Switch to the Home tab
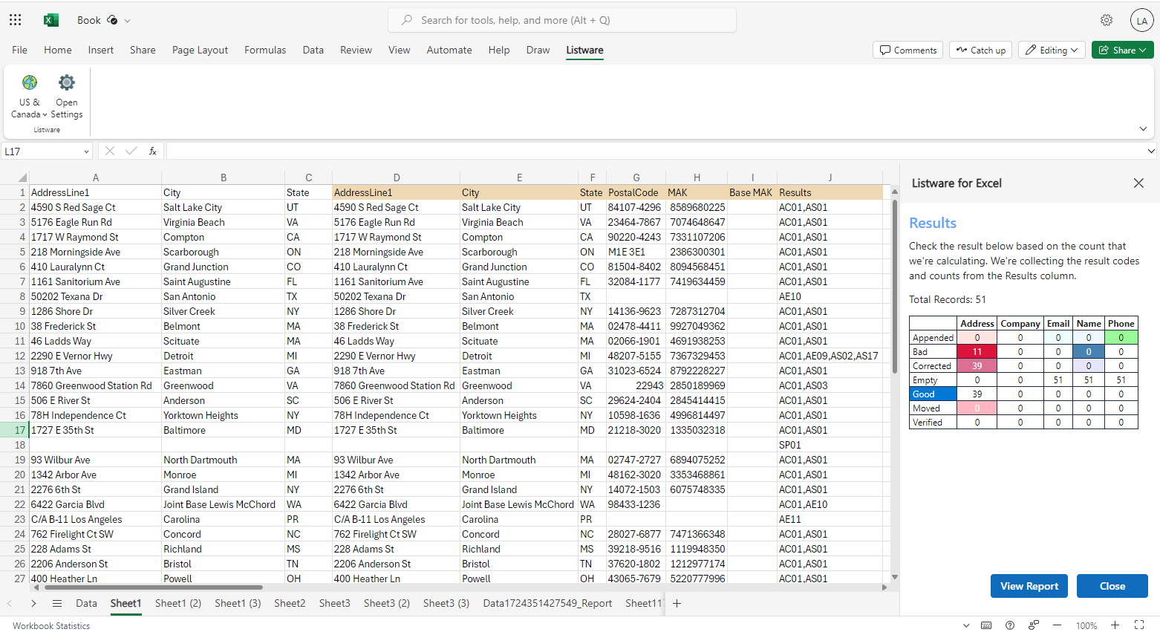Viewport: 1160px width, 632px height. 58,50
